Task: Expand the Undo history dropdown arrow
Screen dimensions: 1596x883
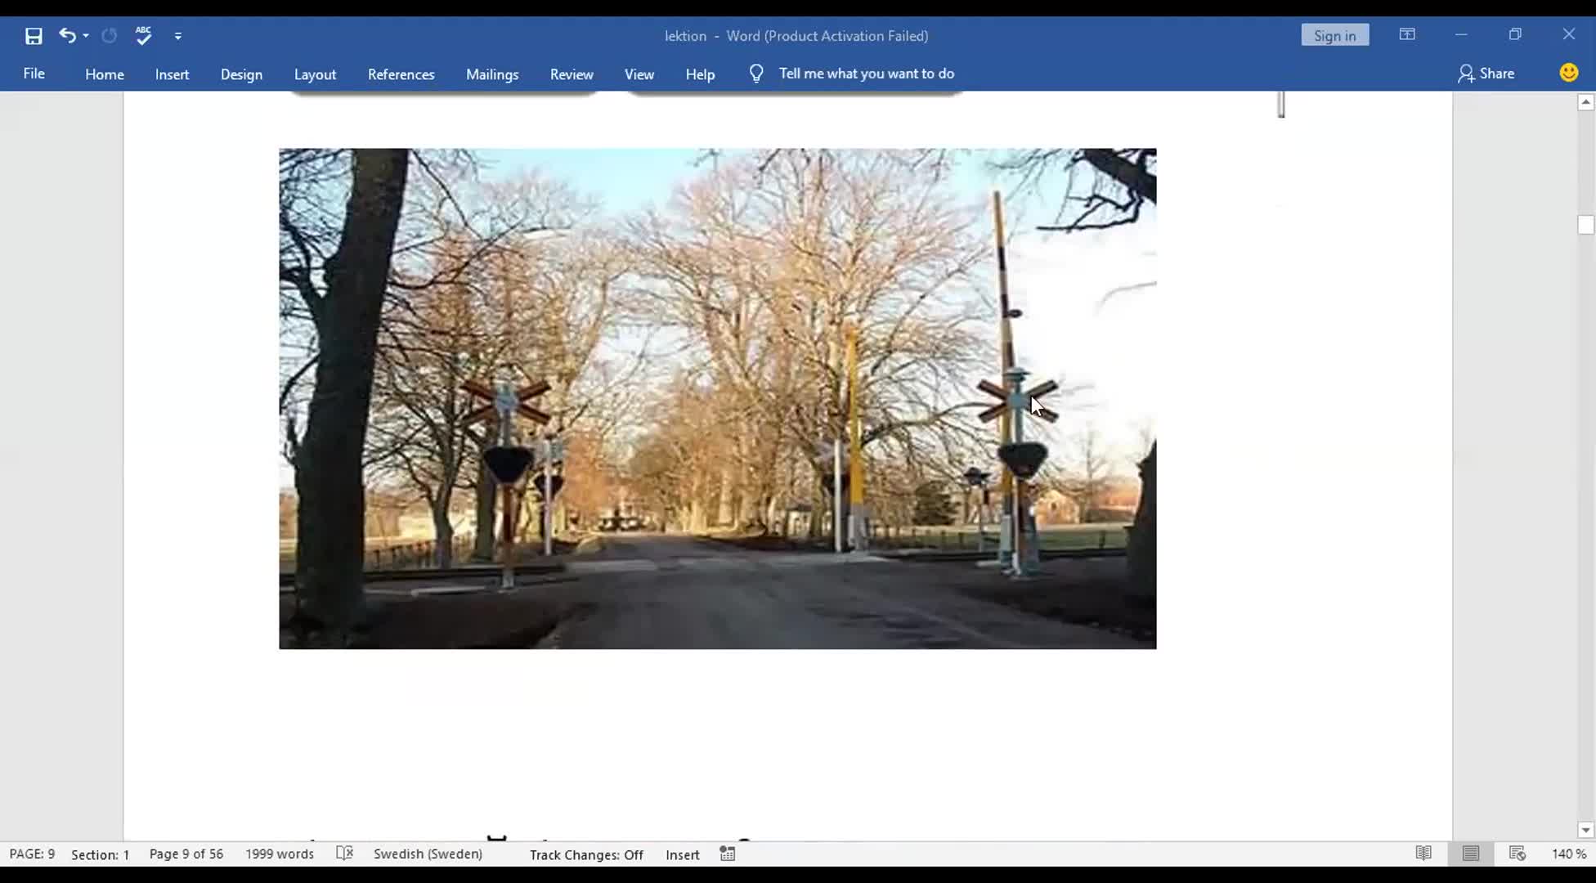Action: 86,36
